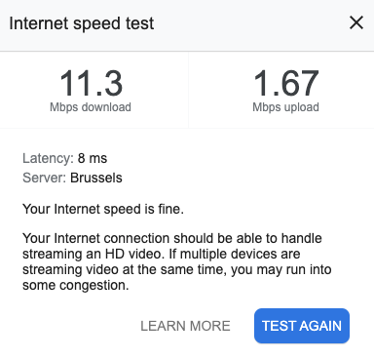
Task: Click the Mbps upload label
Action: click(285, 107)
